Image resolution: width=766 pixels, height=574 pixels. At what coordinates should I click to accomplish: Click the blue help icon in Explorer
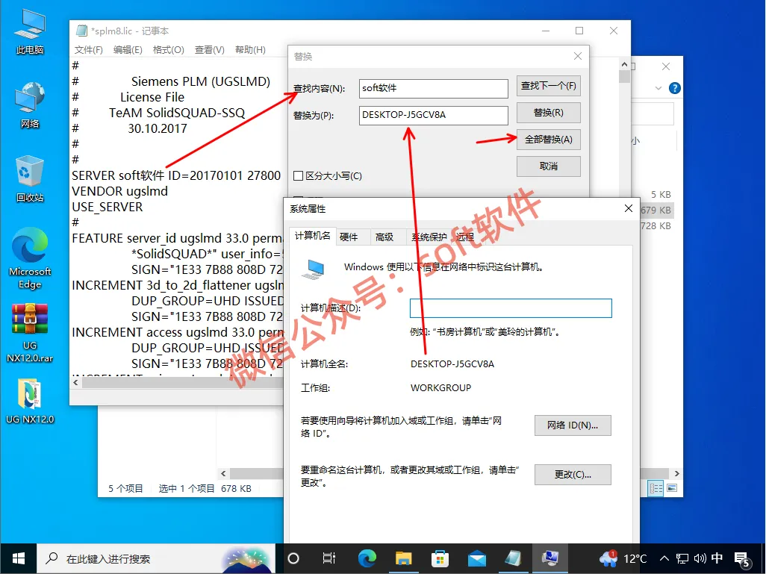(675, 88)
